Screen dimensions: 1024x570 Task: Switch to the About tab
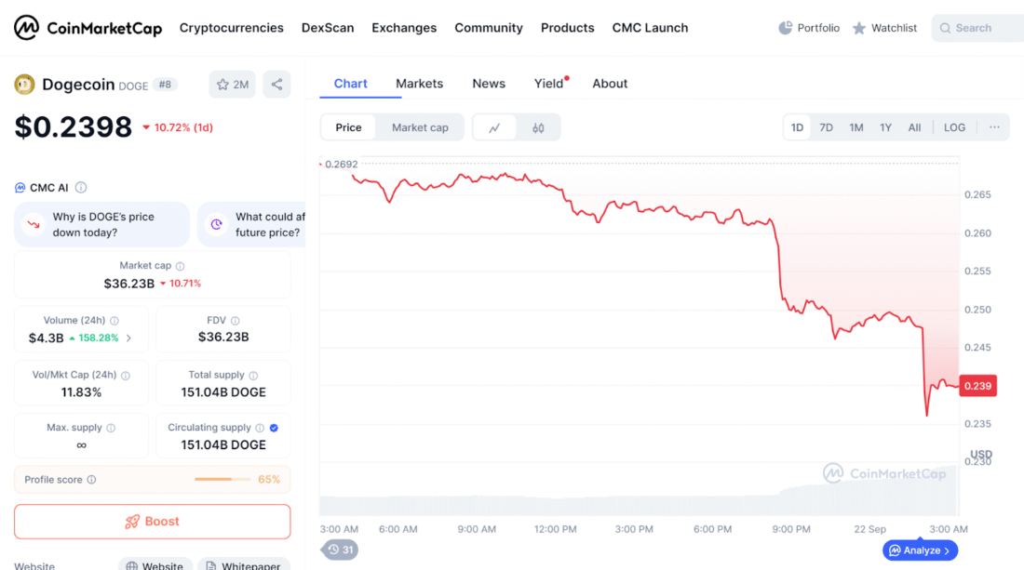610,84
